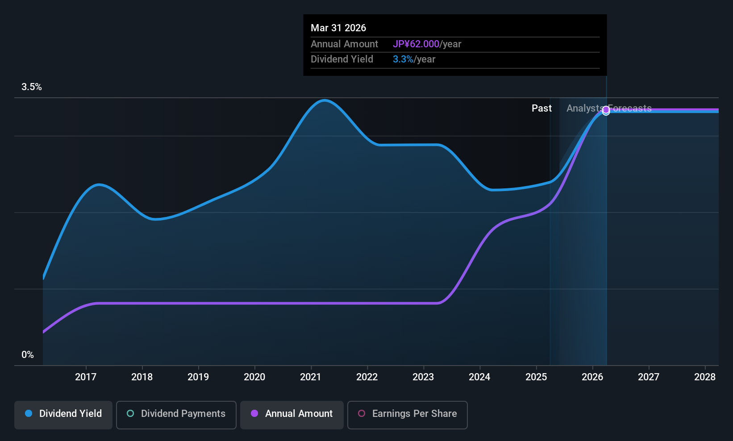Screen dimensions: 733x441
Task: Click the 2023 x-axis label
Action: (423, 377)
